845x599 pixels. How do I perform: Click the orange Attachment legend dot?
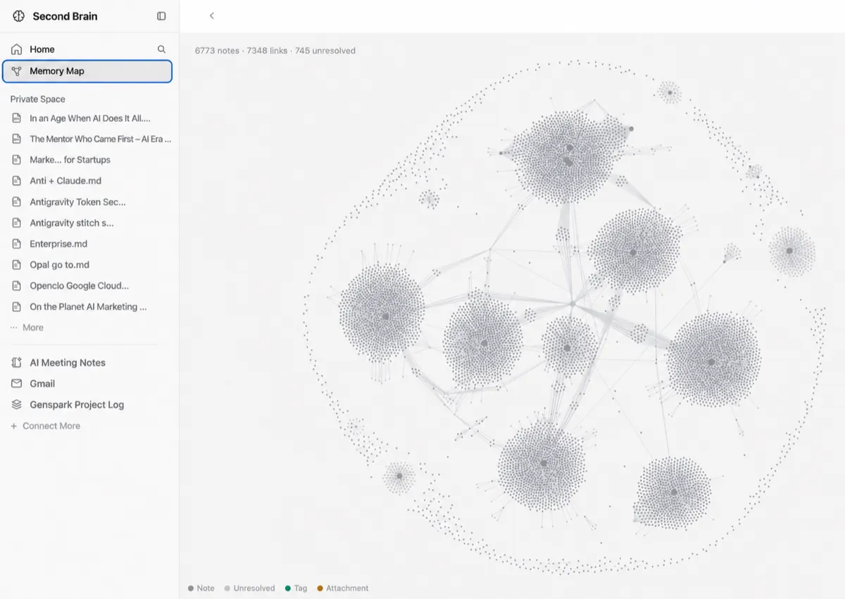pos(320,588)
